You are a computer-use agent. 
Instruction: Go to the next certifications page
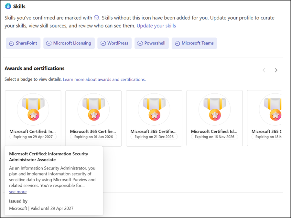click(276, 70)
